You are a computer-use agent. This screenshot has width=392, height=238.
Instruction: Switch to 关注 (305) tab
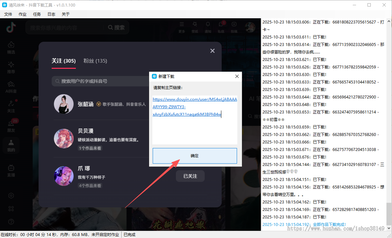(63, 61)
